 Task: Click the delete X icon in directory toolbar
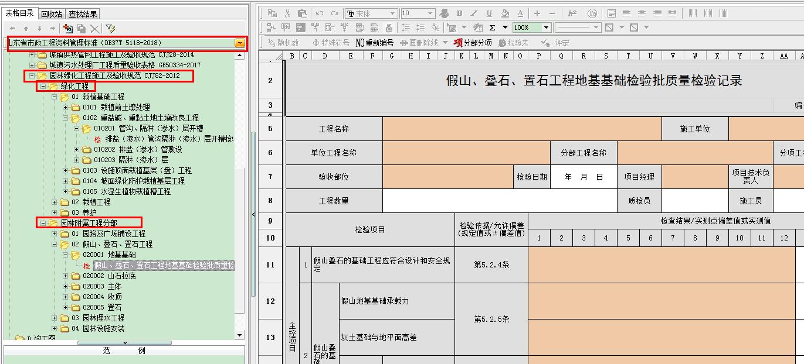[94, 28]
